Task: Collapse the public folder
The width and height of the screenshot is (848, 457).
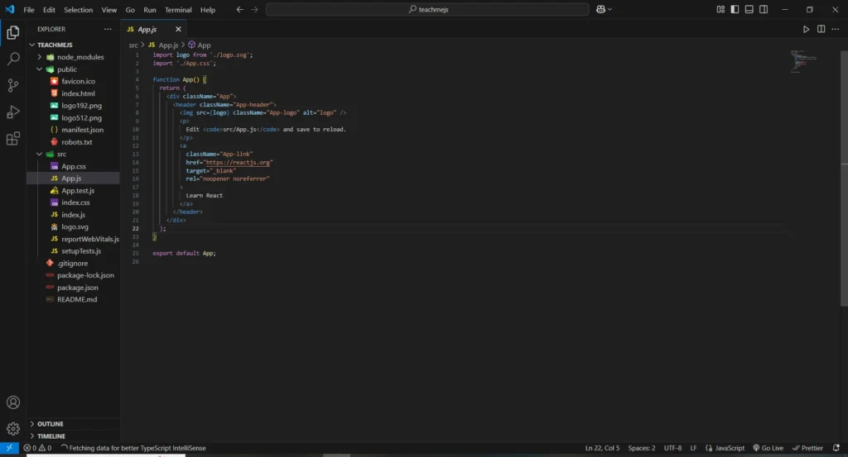Action: 39,69
